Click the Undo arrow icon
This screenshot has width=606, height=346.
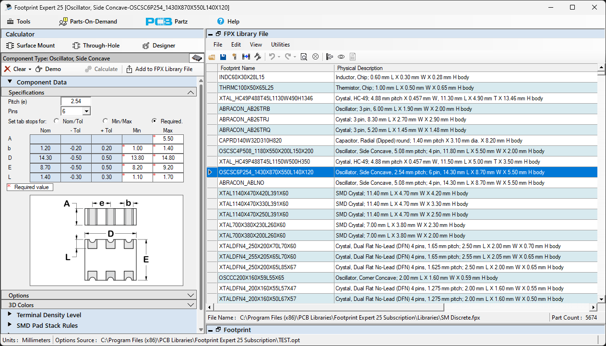coord(272,57)
